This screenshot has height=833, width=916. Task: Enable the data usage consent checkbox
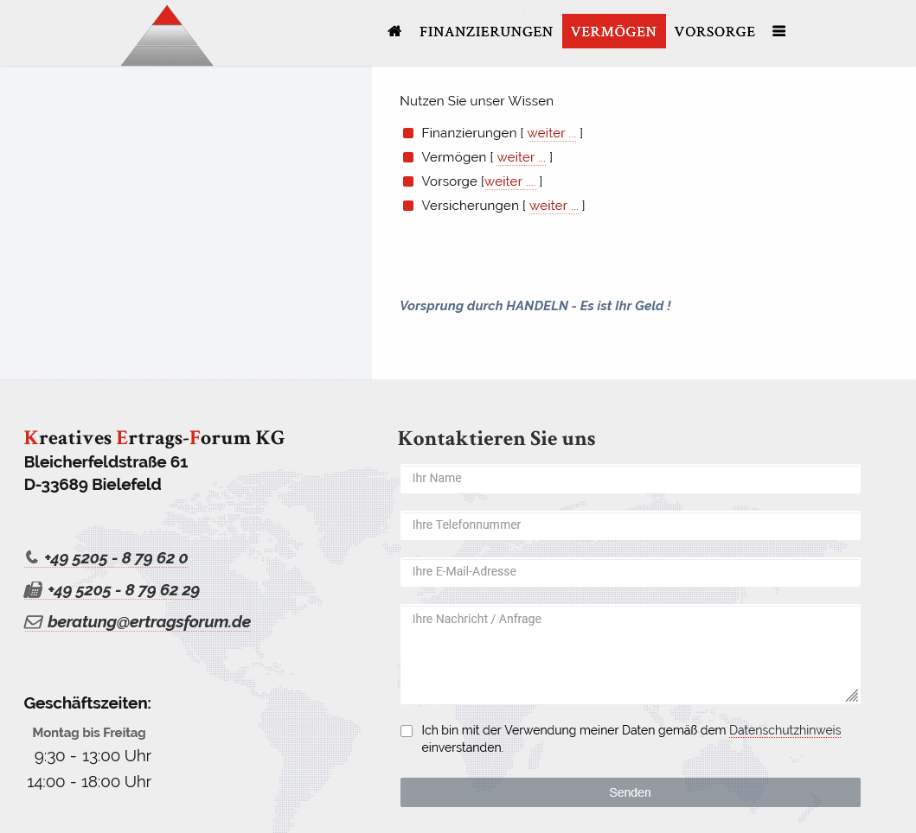(x=407, y=731)
